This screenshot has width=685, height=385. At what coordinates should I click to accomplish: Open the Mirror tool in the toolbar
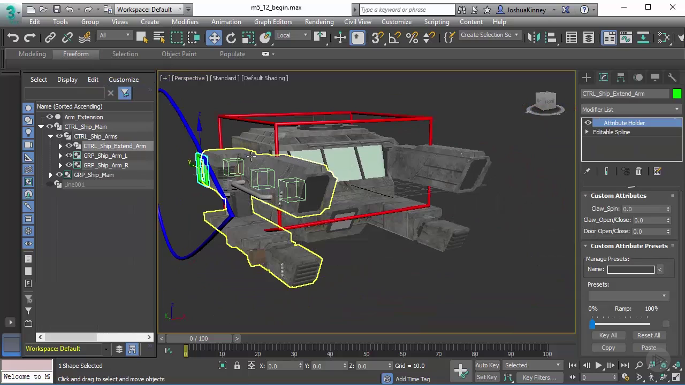(534, 37)
